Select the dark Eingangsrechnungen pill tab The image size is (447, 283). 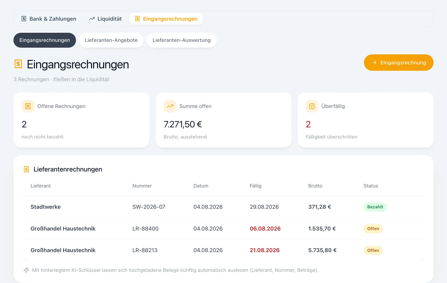pos(45,40)
